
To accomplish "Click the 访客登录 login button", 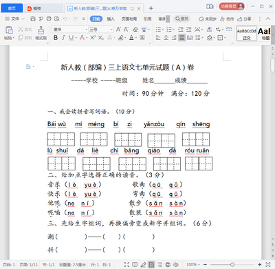I will (232, 6).
